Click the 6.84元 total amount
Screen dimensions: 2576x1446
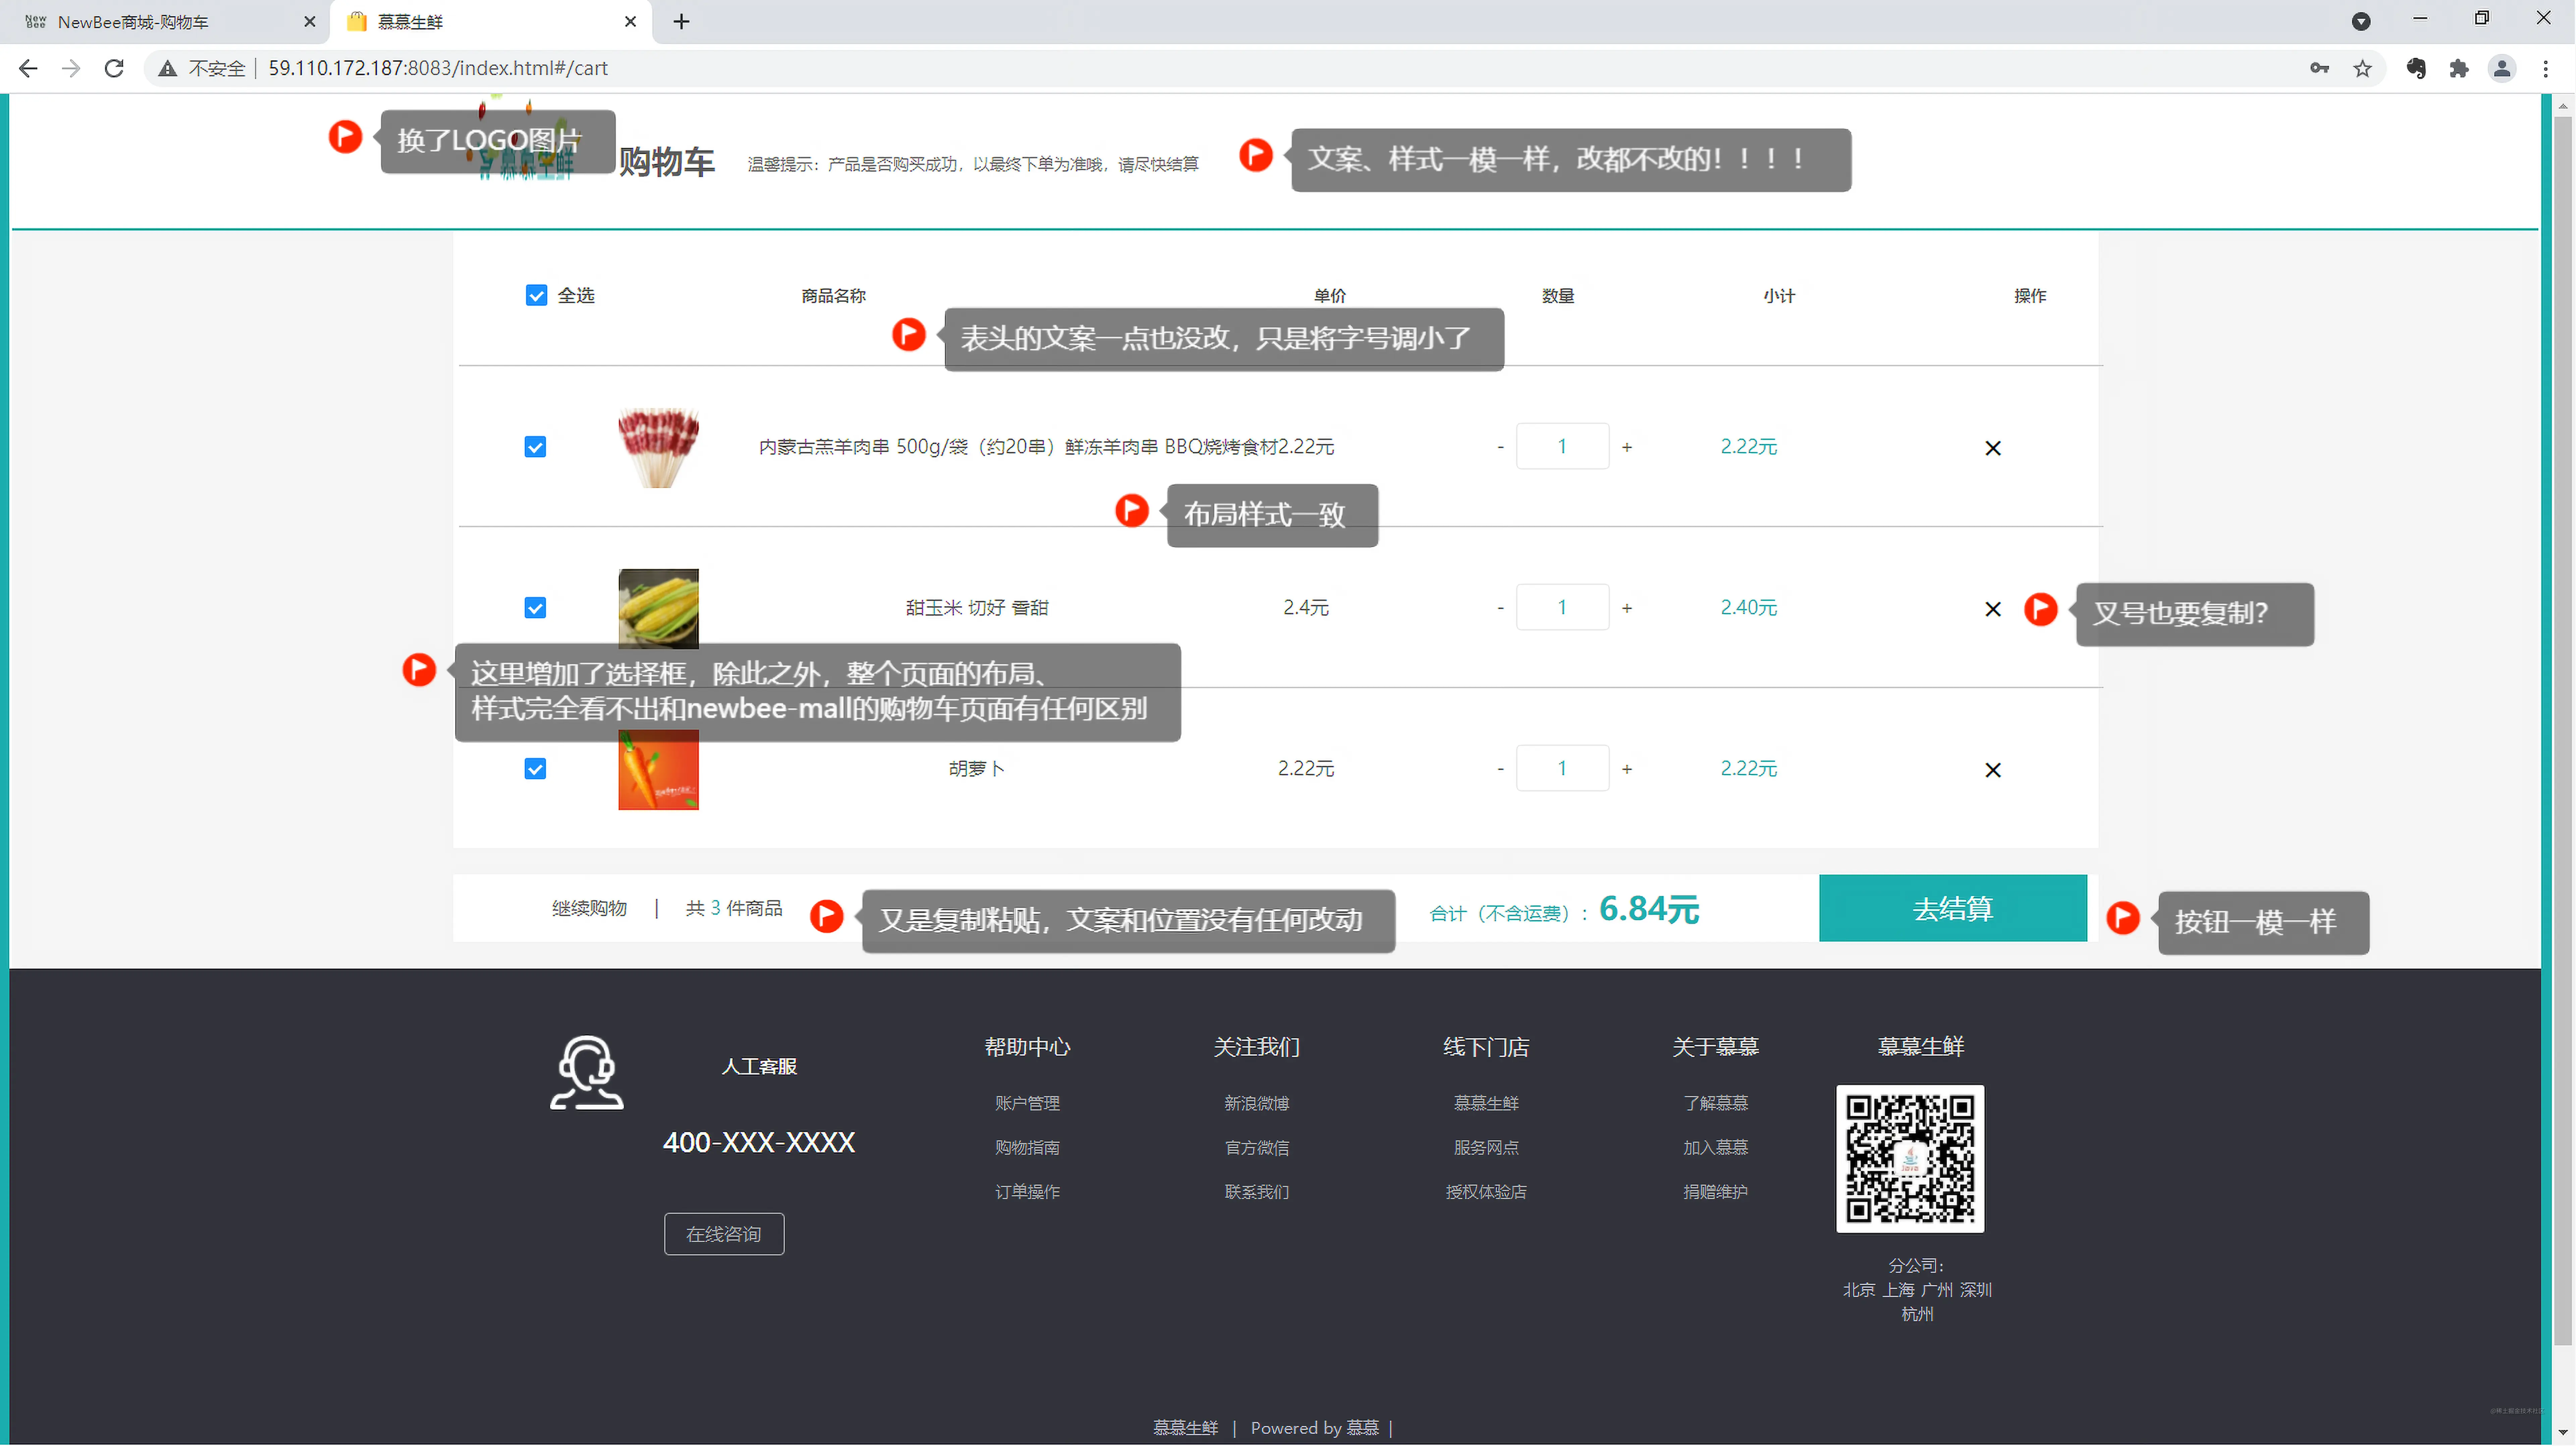[x=1649, y=909]
